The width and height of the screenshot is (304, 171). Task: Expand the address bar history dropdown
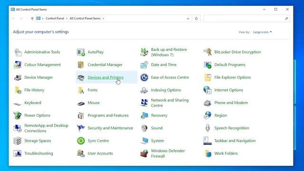click(188, 19)
